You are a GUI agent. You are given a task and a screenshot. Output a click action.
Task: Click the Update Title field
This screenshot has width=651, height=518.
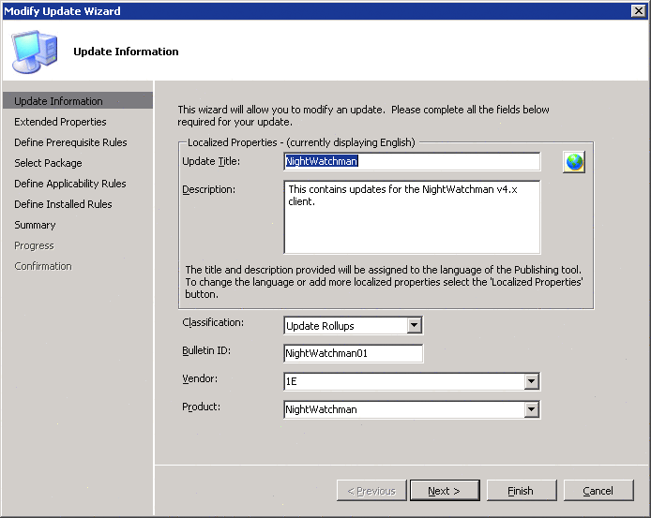[x=412, y=161]
